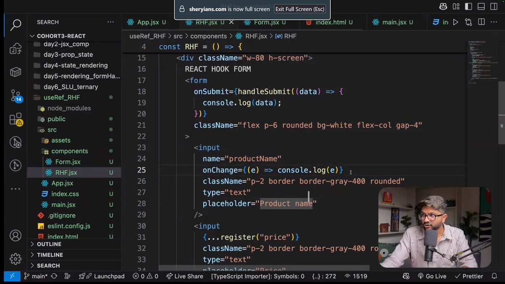Click the errors and warnings count indicator
Screen dimensions: 505x284
pyautogui.click(x=146, y=276)
